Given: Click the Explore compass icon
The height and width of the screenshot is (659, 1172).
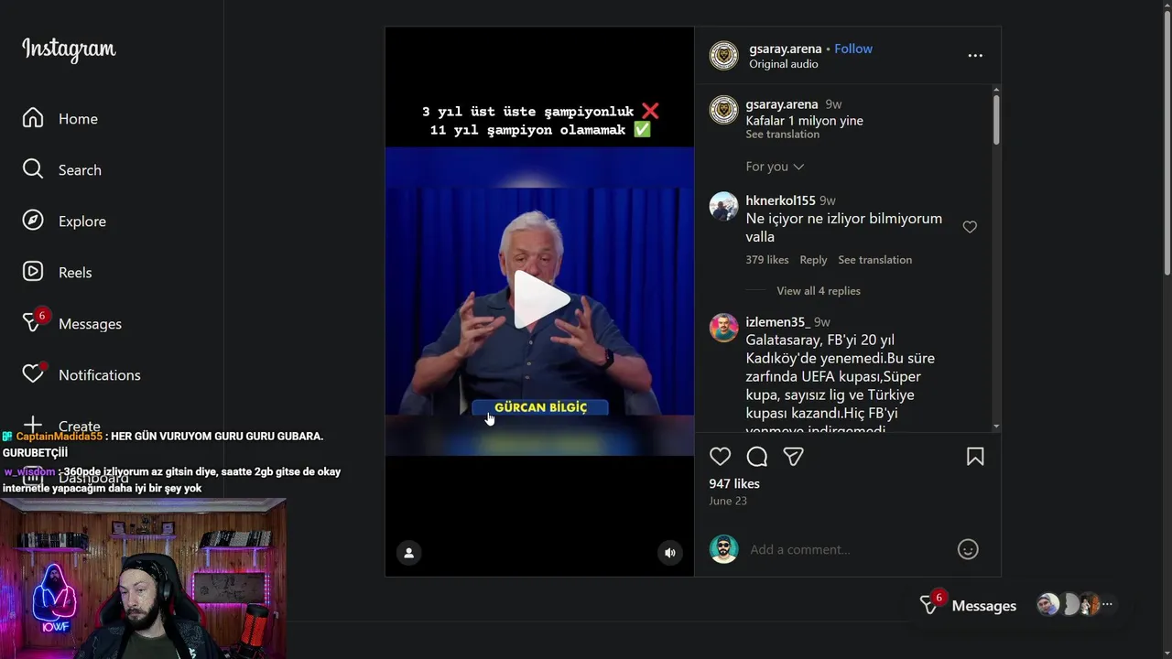Looking at the screenshot, I should click(x=33, y=221).
